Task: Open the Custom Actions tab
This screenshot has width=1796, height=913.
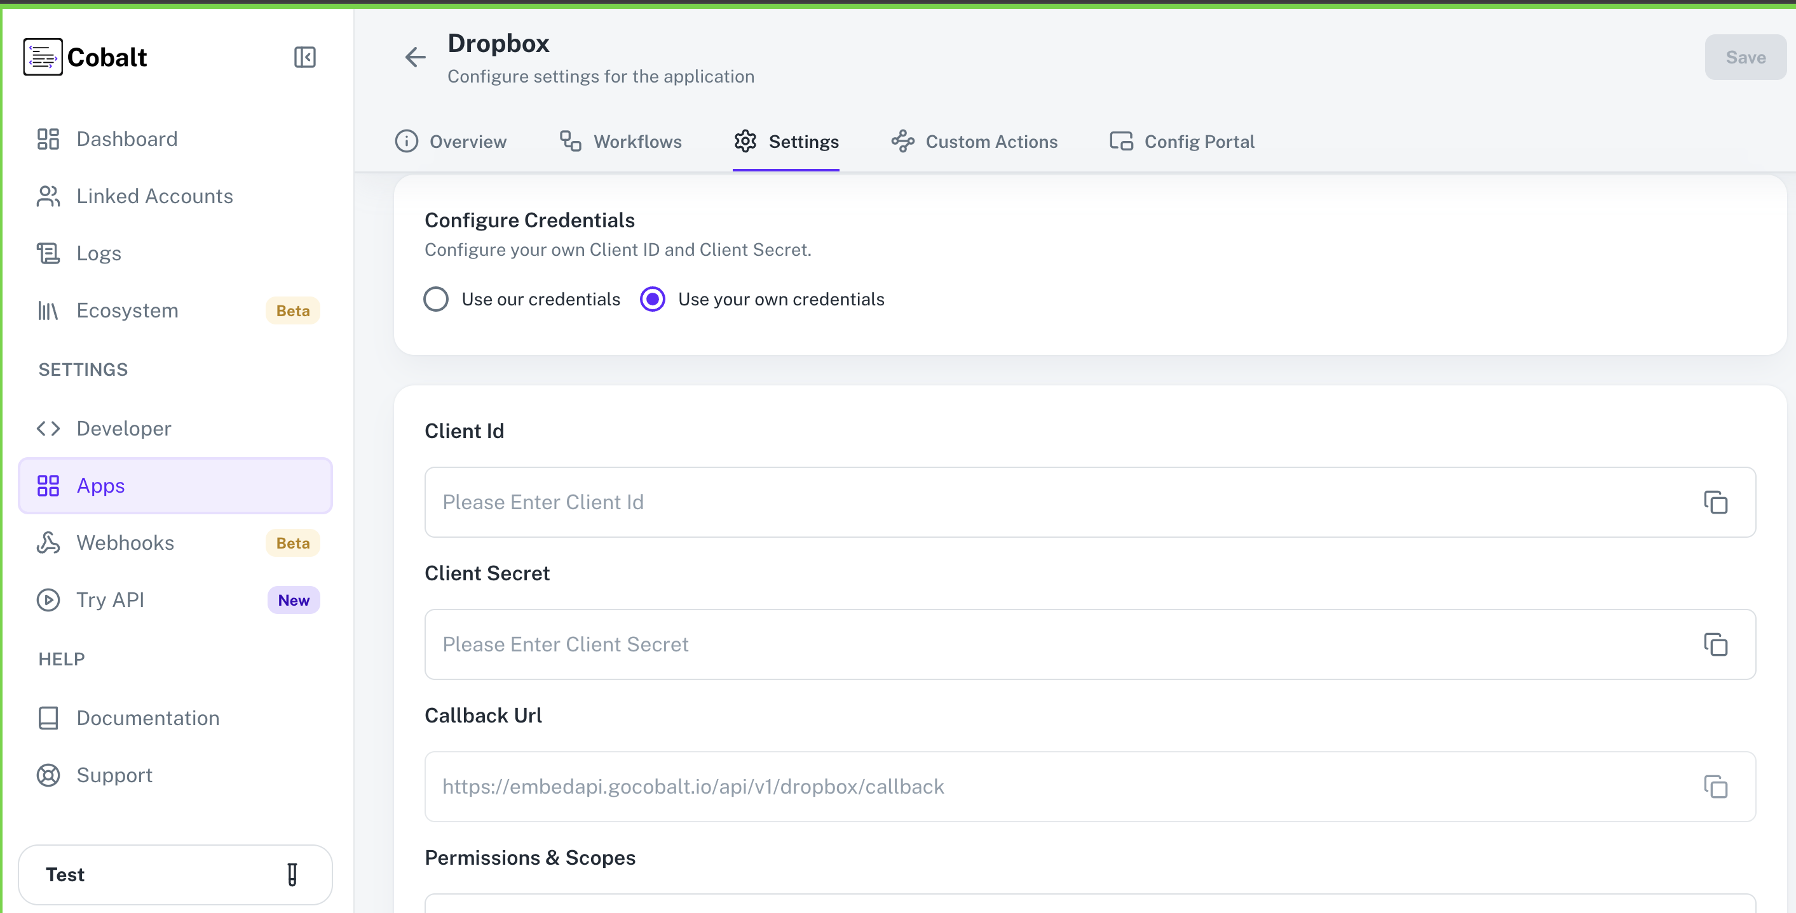Action: tap(991, 142)
